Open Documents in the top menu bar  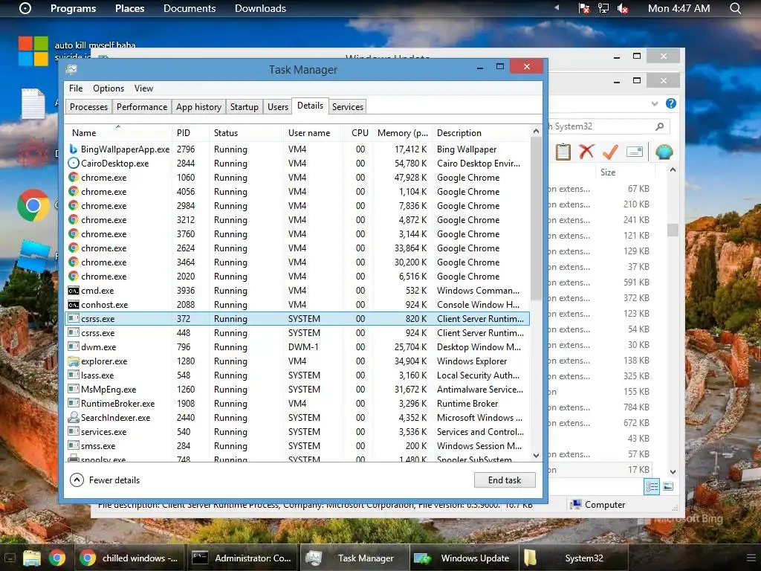[190, 8]
